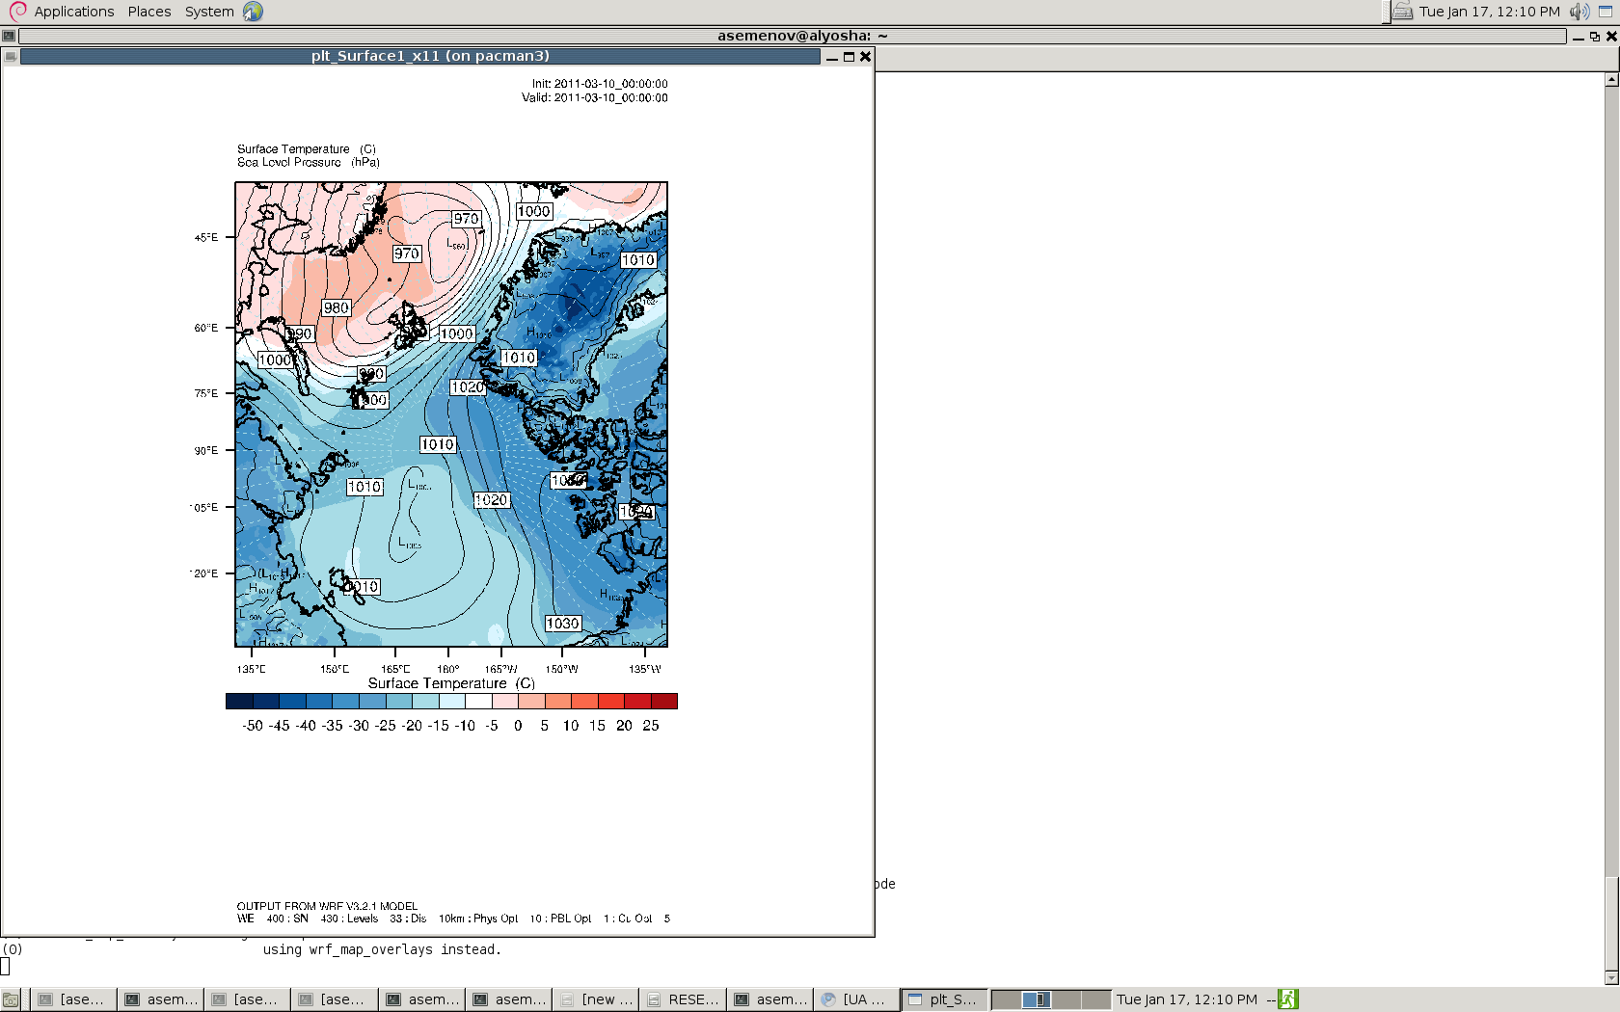Select the plt_S... taskbar button

click(943, 999)
